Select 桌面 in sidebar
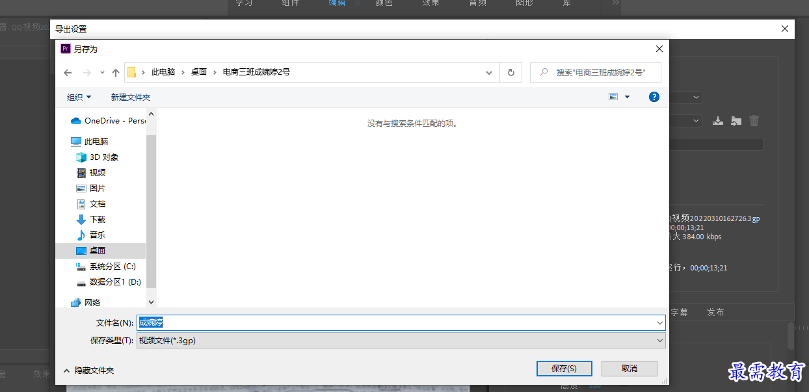 pyautogui.click(x=101, y=250)
